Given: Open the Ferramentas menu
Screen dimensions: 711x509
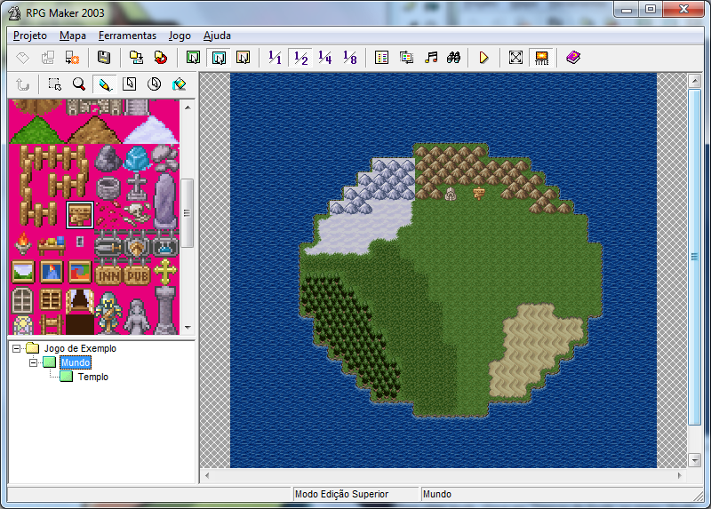Looking at the screenshot, I should [127, 36].
